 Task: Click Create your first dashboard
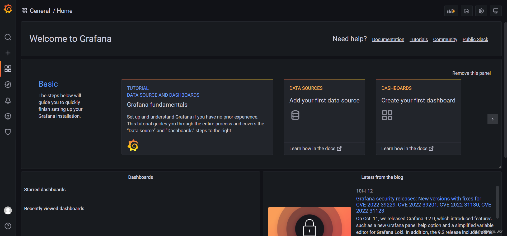click(418, 100)
